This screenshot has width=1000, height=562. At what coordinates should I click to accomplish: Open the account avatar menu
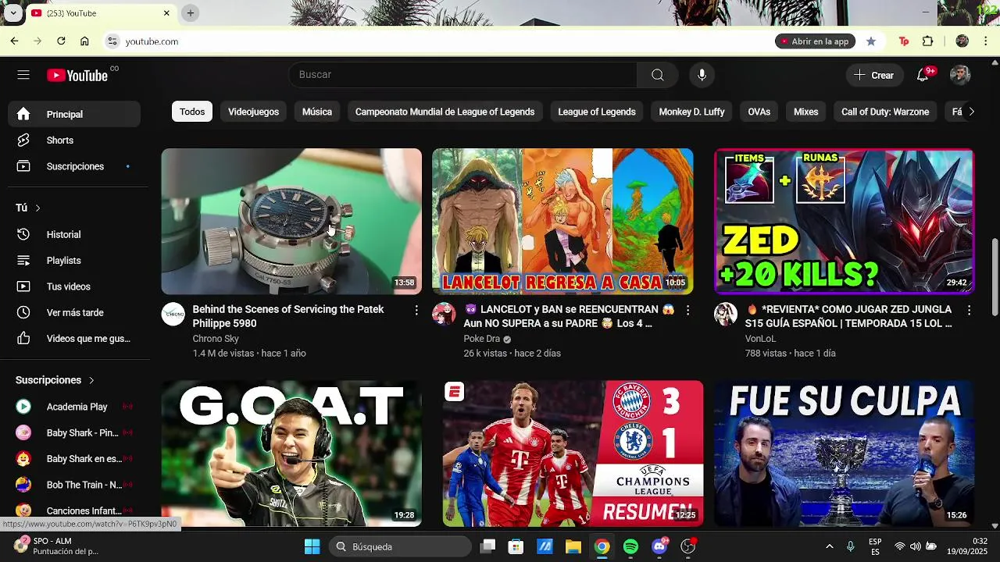[960, 75]
